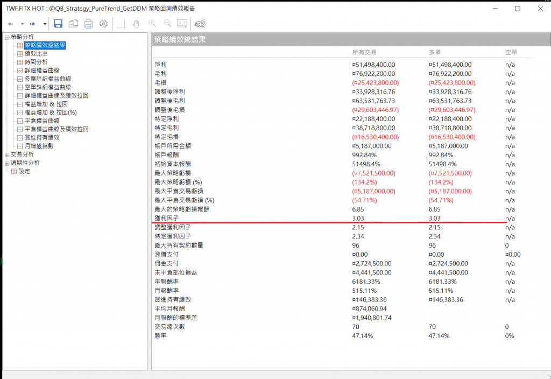Expand the 週期性分析 tree node
Viewport: 551px width, 379px height.
tap(6, 163)
